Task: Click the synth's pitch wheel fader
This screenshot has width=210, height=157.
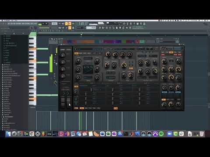Action: coord(63,102)
